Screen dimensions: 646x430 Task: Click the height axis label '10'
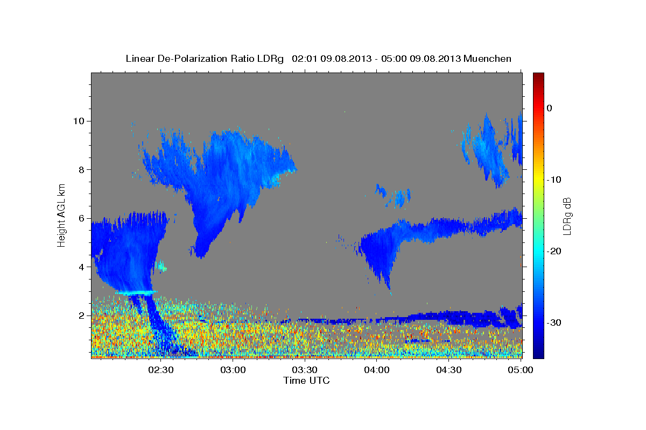click(x=79, y=121)
